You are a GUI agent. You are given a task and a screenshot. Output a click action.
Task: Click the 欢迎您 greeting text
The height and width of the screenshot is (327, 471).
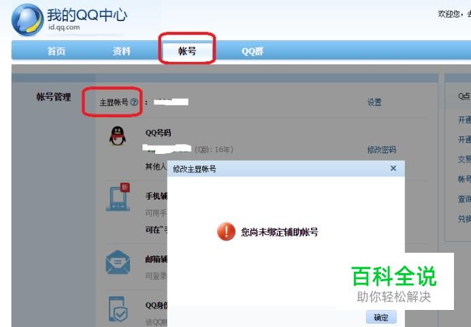tap(449, 14)
